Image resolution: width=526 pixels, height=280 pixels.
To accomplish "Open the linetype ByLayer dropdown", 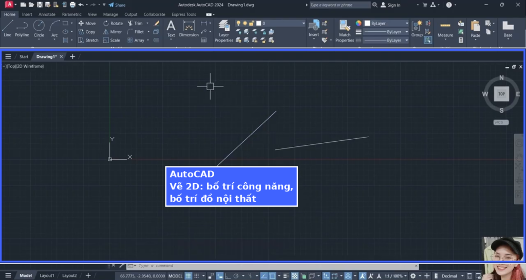I will pyautogui.click(x=386, y=40).
